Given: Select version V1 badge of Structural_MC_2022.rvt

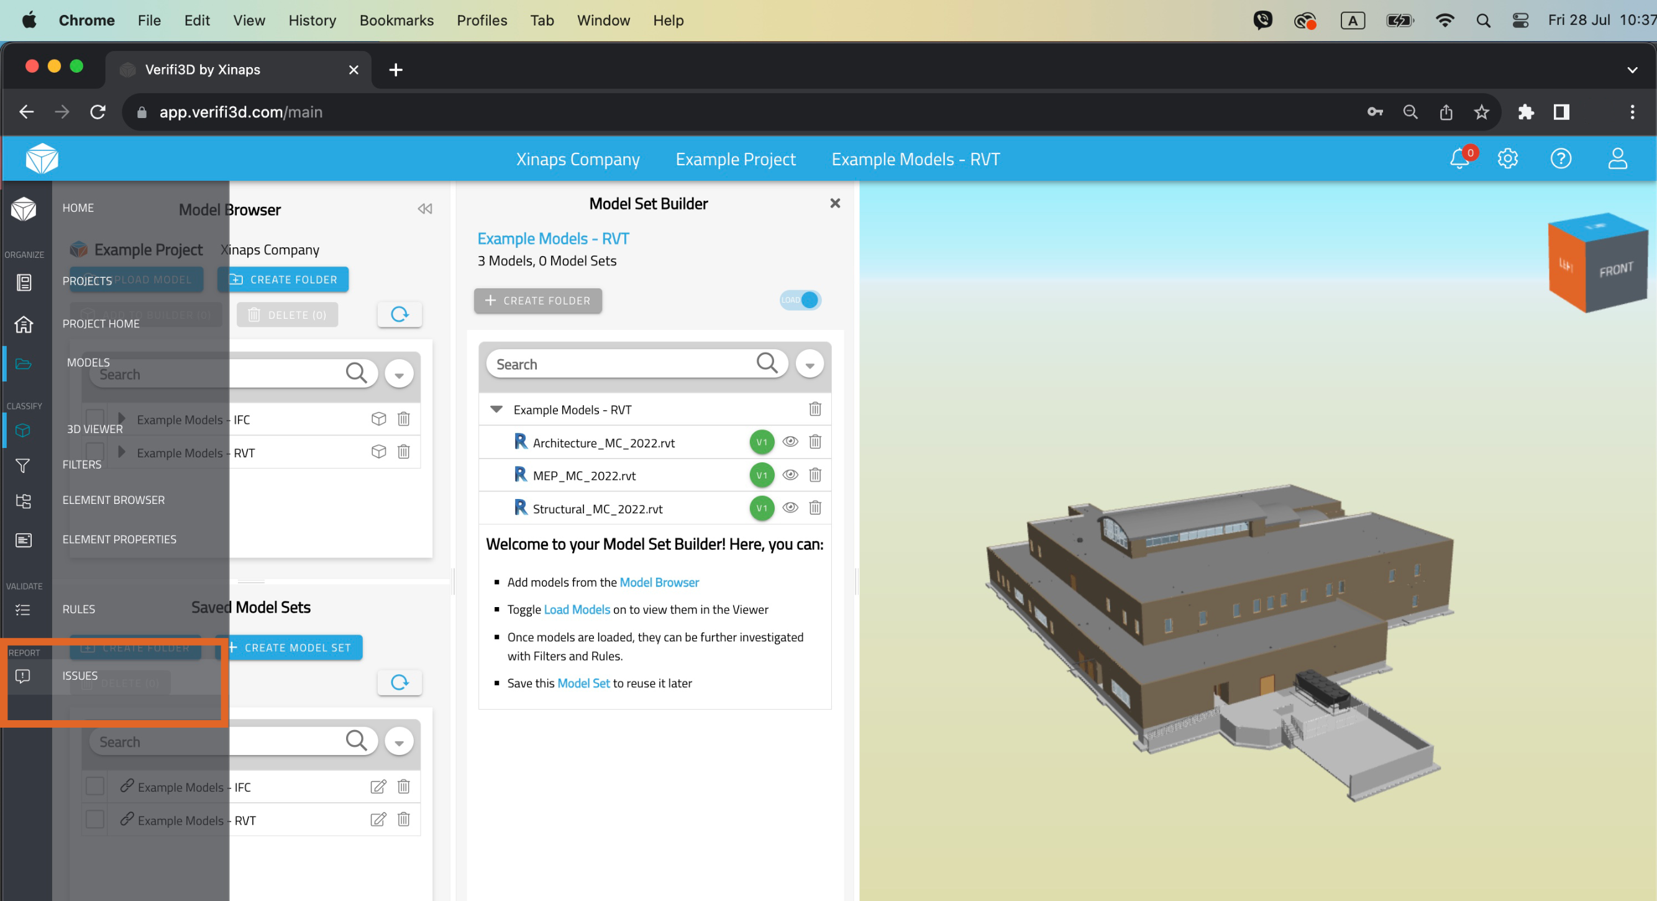Looking at the screenshot, I should 762,508.
